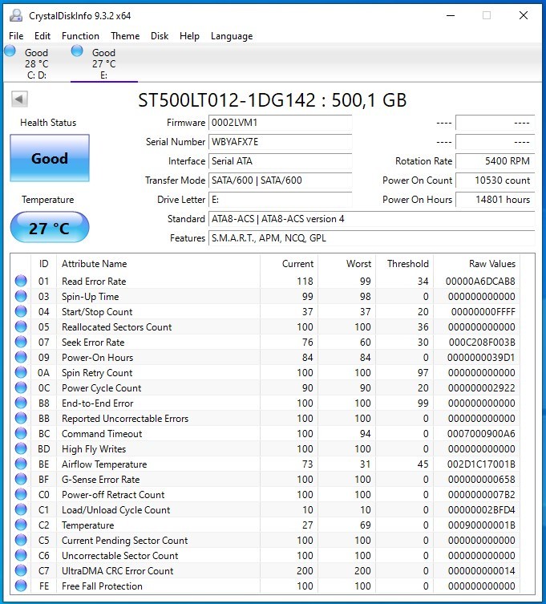Click status orb for Free Fall Protection
The width and height of the screenshot is (546, 604).
(21, 586)
